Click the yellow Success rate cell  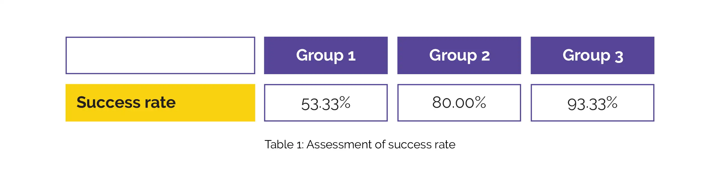pos(160,103)
